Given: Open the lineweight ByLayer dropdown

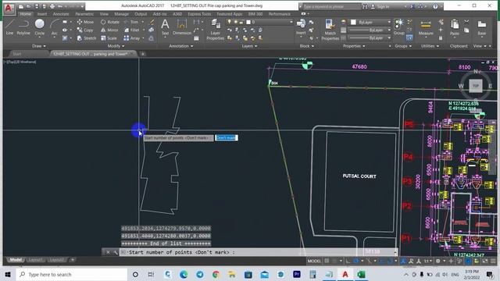Looking at the screenshot, I should 370,30.
